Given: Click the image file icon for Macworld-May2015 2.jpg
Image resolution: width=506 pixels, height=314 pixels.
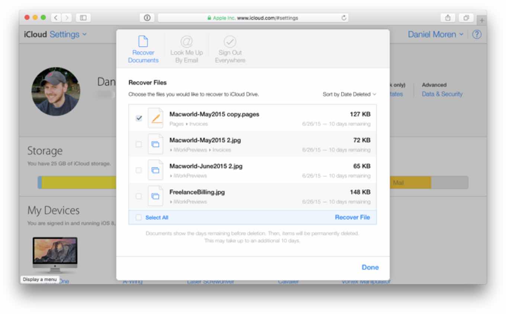Looking at the screenshot, I should [x=156, y=144].
